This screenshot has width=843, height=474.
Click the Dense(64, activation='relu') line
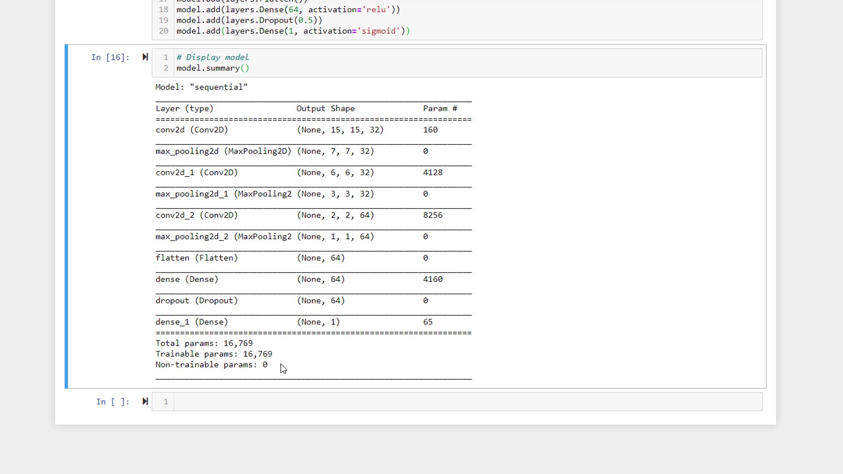(x=288, y=9)
